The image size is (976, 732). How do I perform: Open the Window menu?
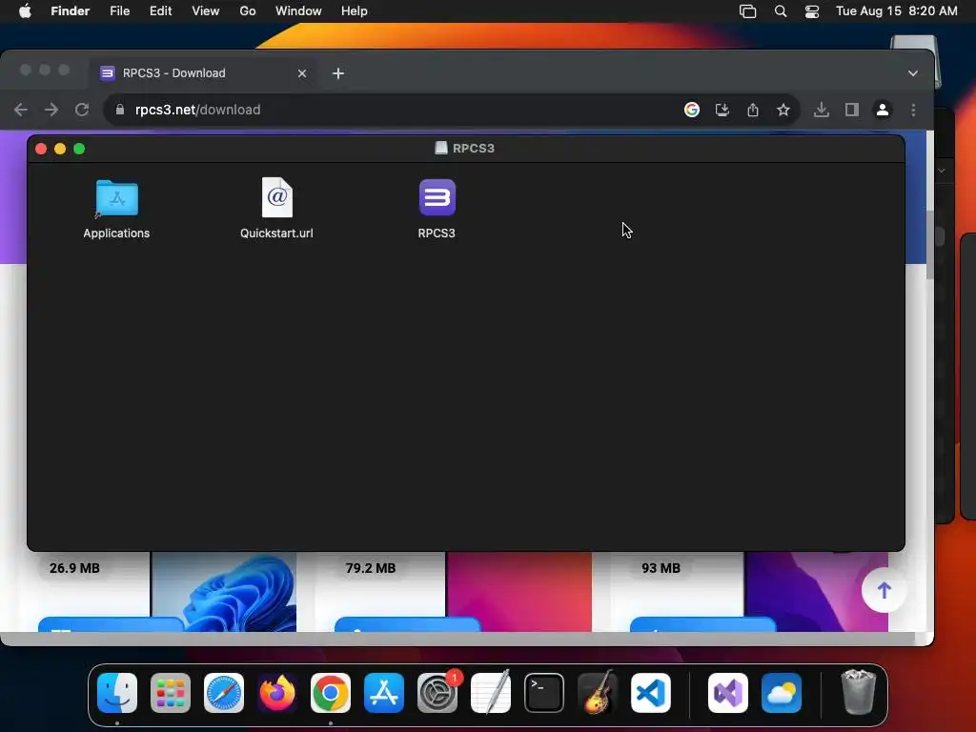coord(298,11)
